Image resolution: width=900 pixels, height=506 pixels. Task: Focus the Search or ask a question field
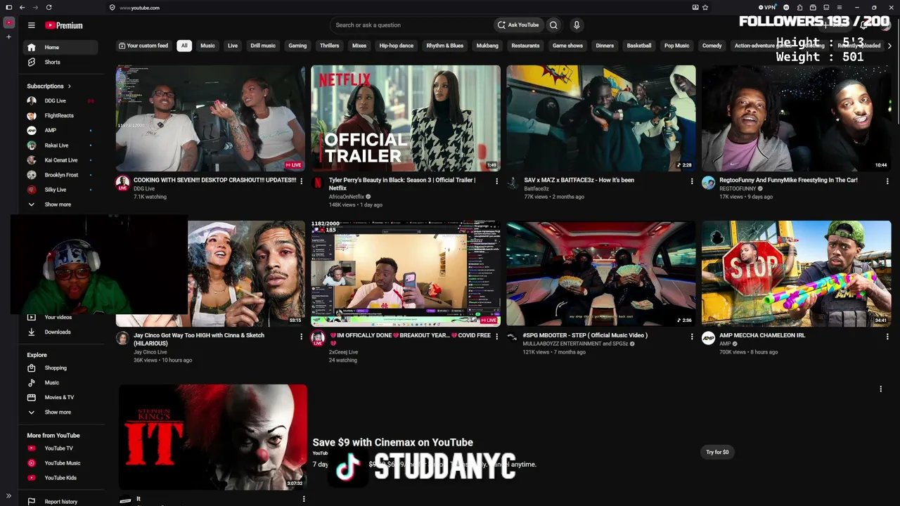click(411, 25)
